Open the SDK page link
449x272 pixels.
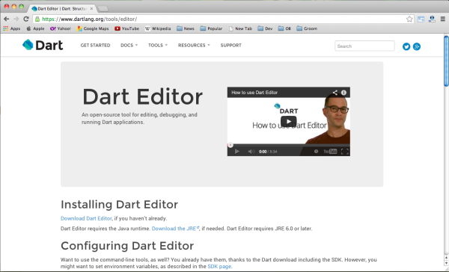[x=219, y=266]
